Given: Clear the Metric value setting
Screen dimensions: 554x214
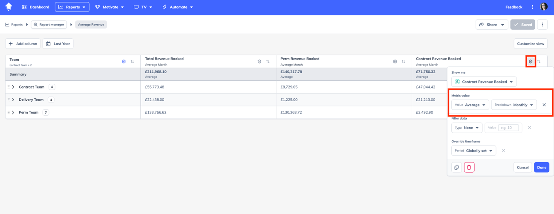Looking at the screenshot, I should (x=544, y=105).
